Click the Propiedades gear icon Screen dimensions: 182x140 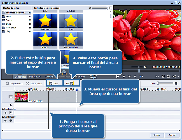7,83
